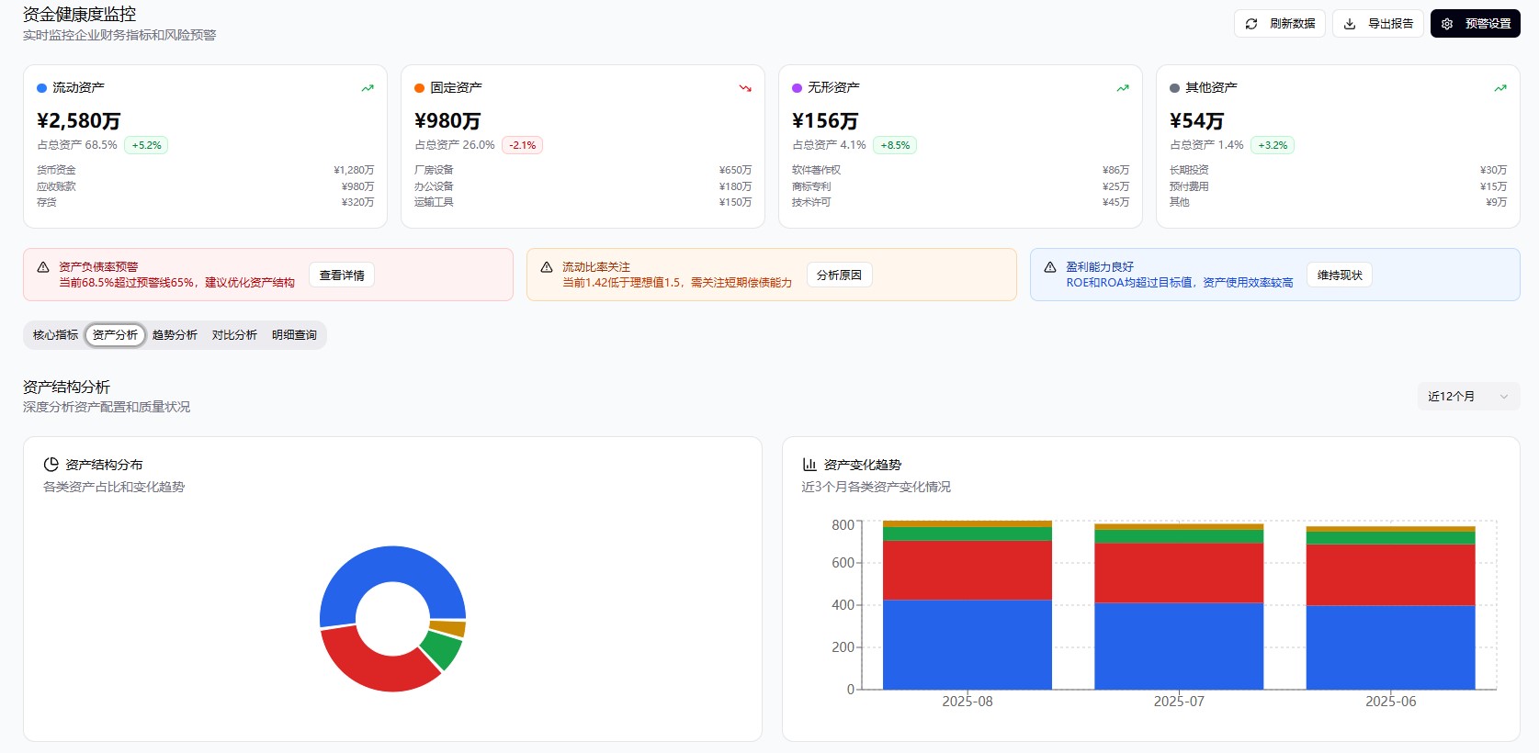Click the 维持现状 button
This screenshot has width=1539, height=753.
[x=1339, y=275]
